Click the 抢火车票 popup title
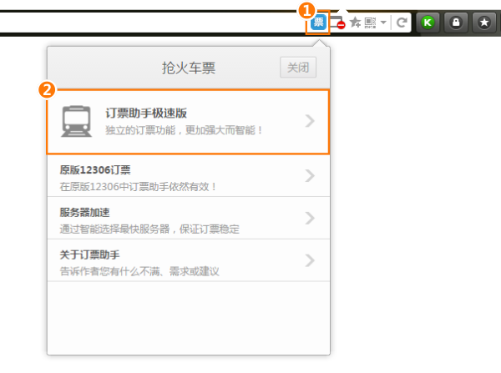Screen dimensions: 501x373 click(189, 68)
